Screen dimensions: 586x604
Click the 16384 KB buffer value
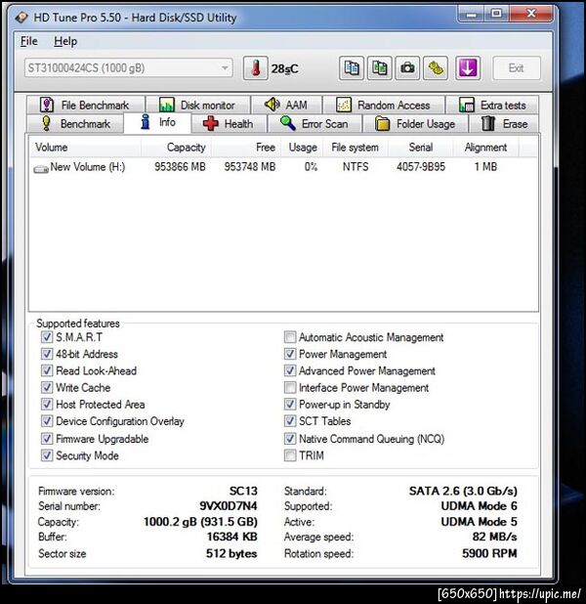click(231, 537)
